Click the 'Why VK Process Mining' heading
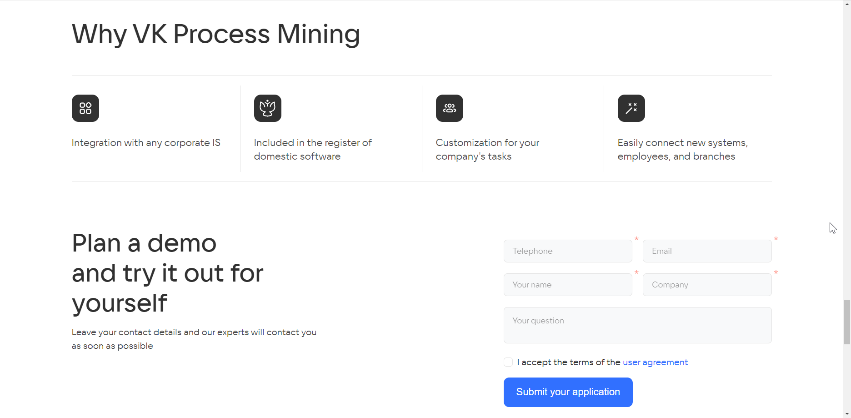This screenshot has width=851, height=418. pos(216,35)
